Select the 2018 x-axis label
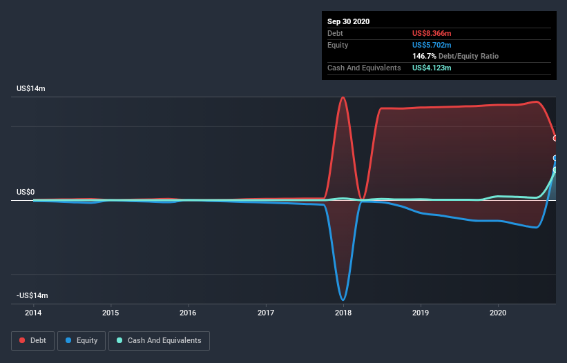 point(343,313)
